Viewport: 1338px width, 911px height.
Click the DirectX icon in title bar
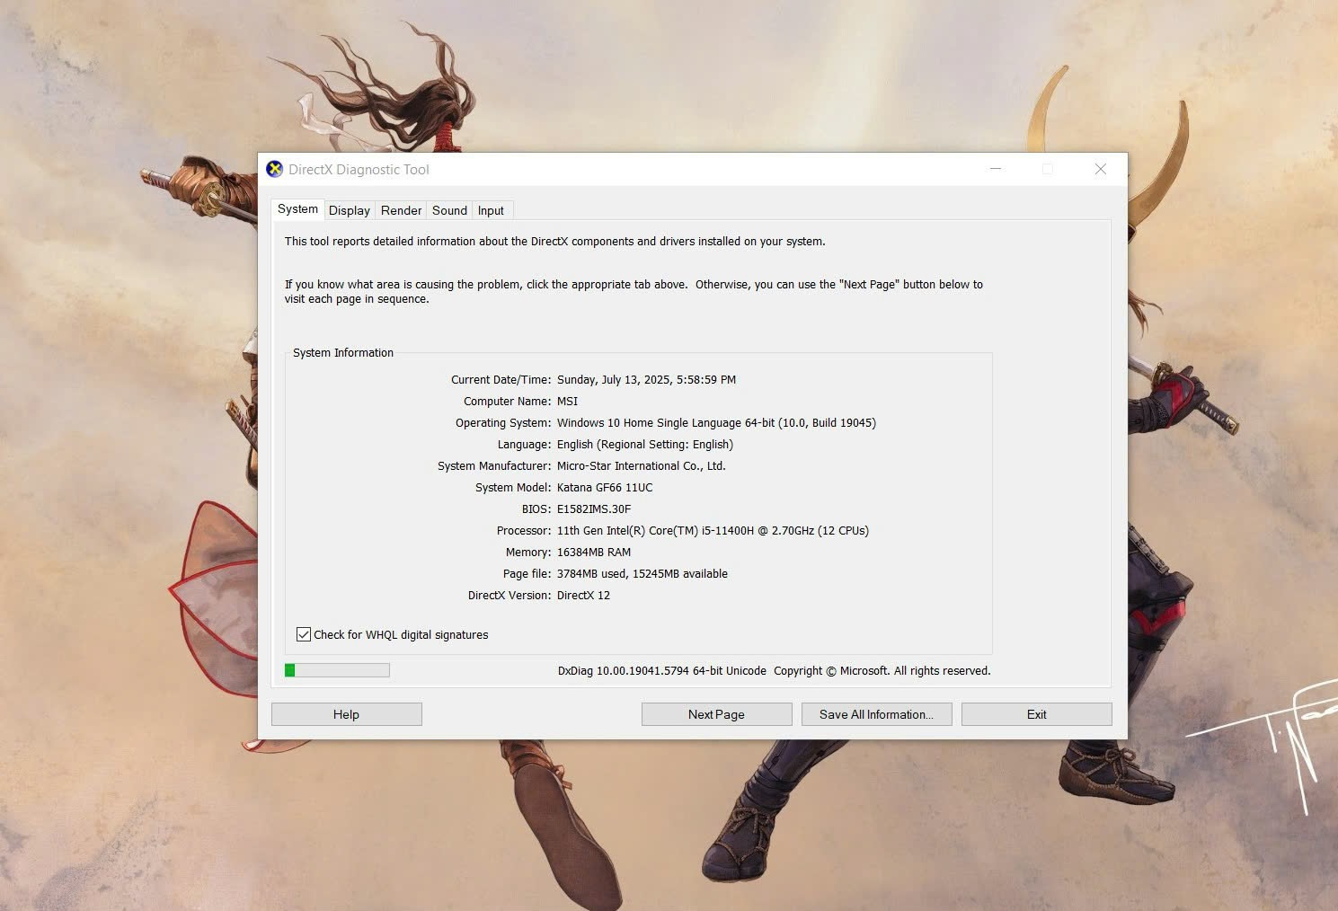click(x=275, y=169)
